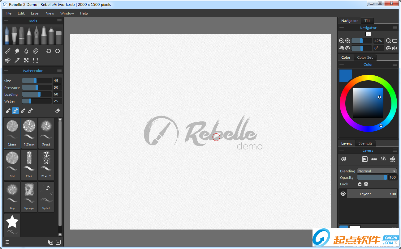Enable the first Paint brush mode
Screen dimensions: 401x249
(8, 111)
